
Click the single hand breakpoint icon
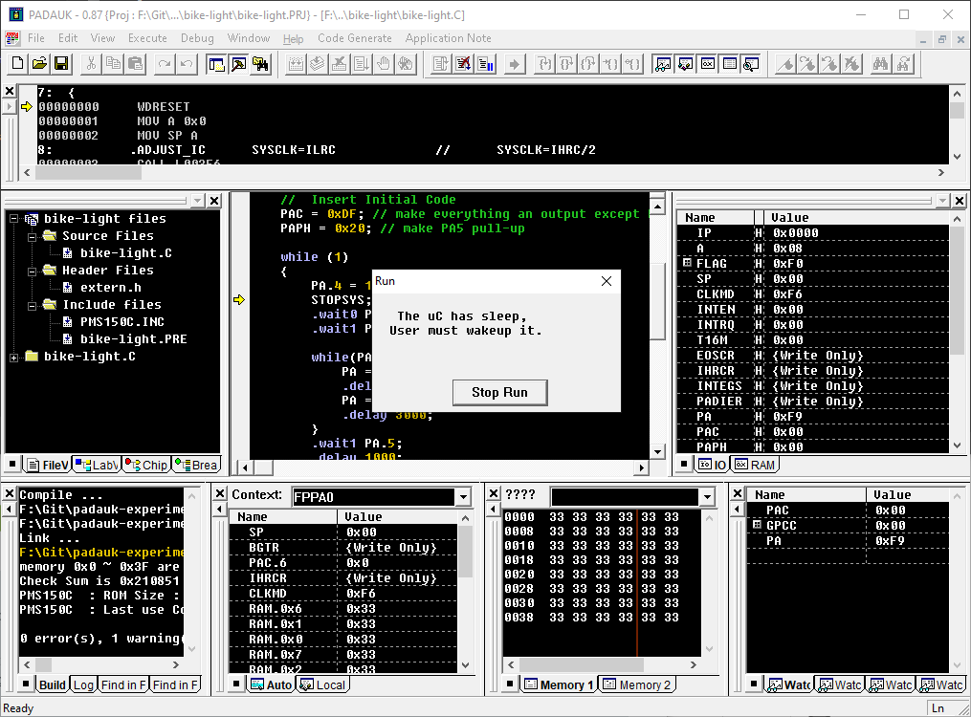[384, 64]
